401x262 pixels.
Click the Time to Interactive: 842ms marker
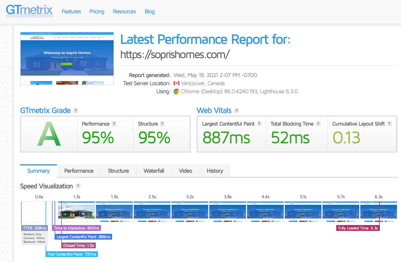[x=77, y=228]
